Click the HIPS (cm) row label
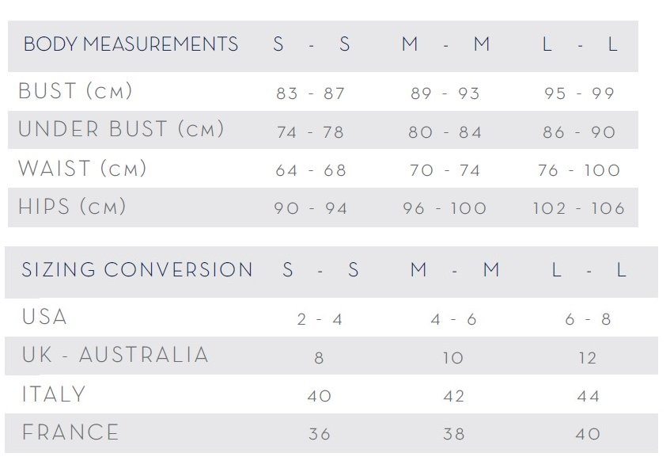 coord(72,206)
